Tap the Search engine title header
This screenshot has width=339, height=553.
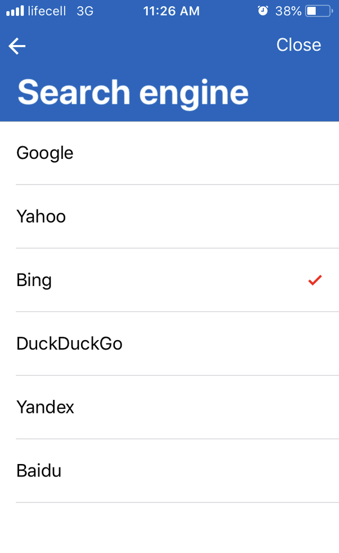pyautogui.click(x=133, y=92)
